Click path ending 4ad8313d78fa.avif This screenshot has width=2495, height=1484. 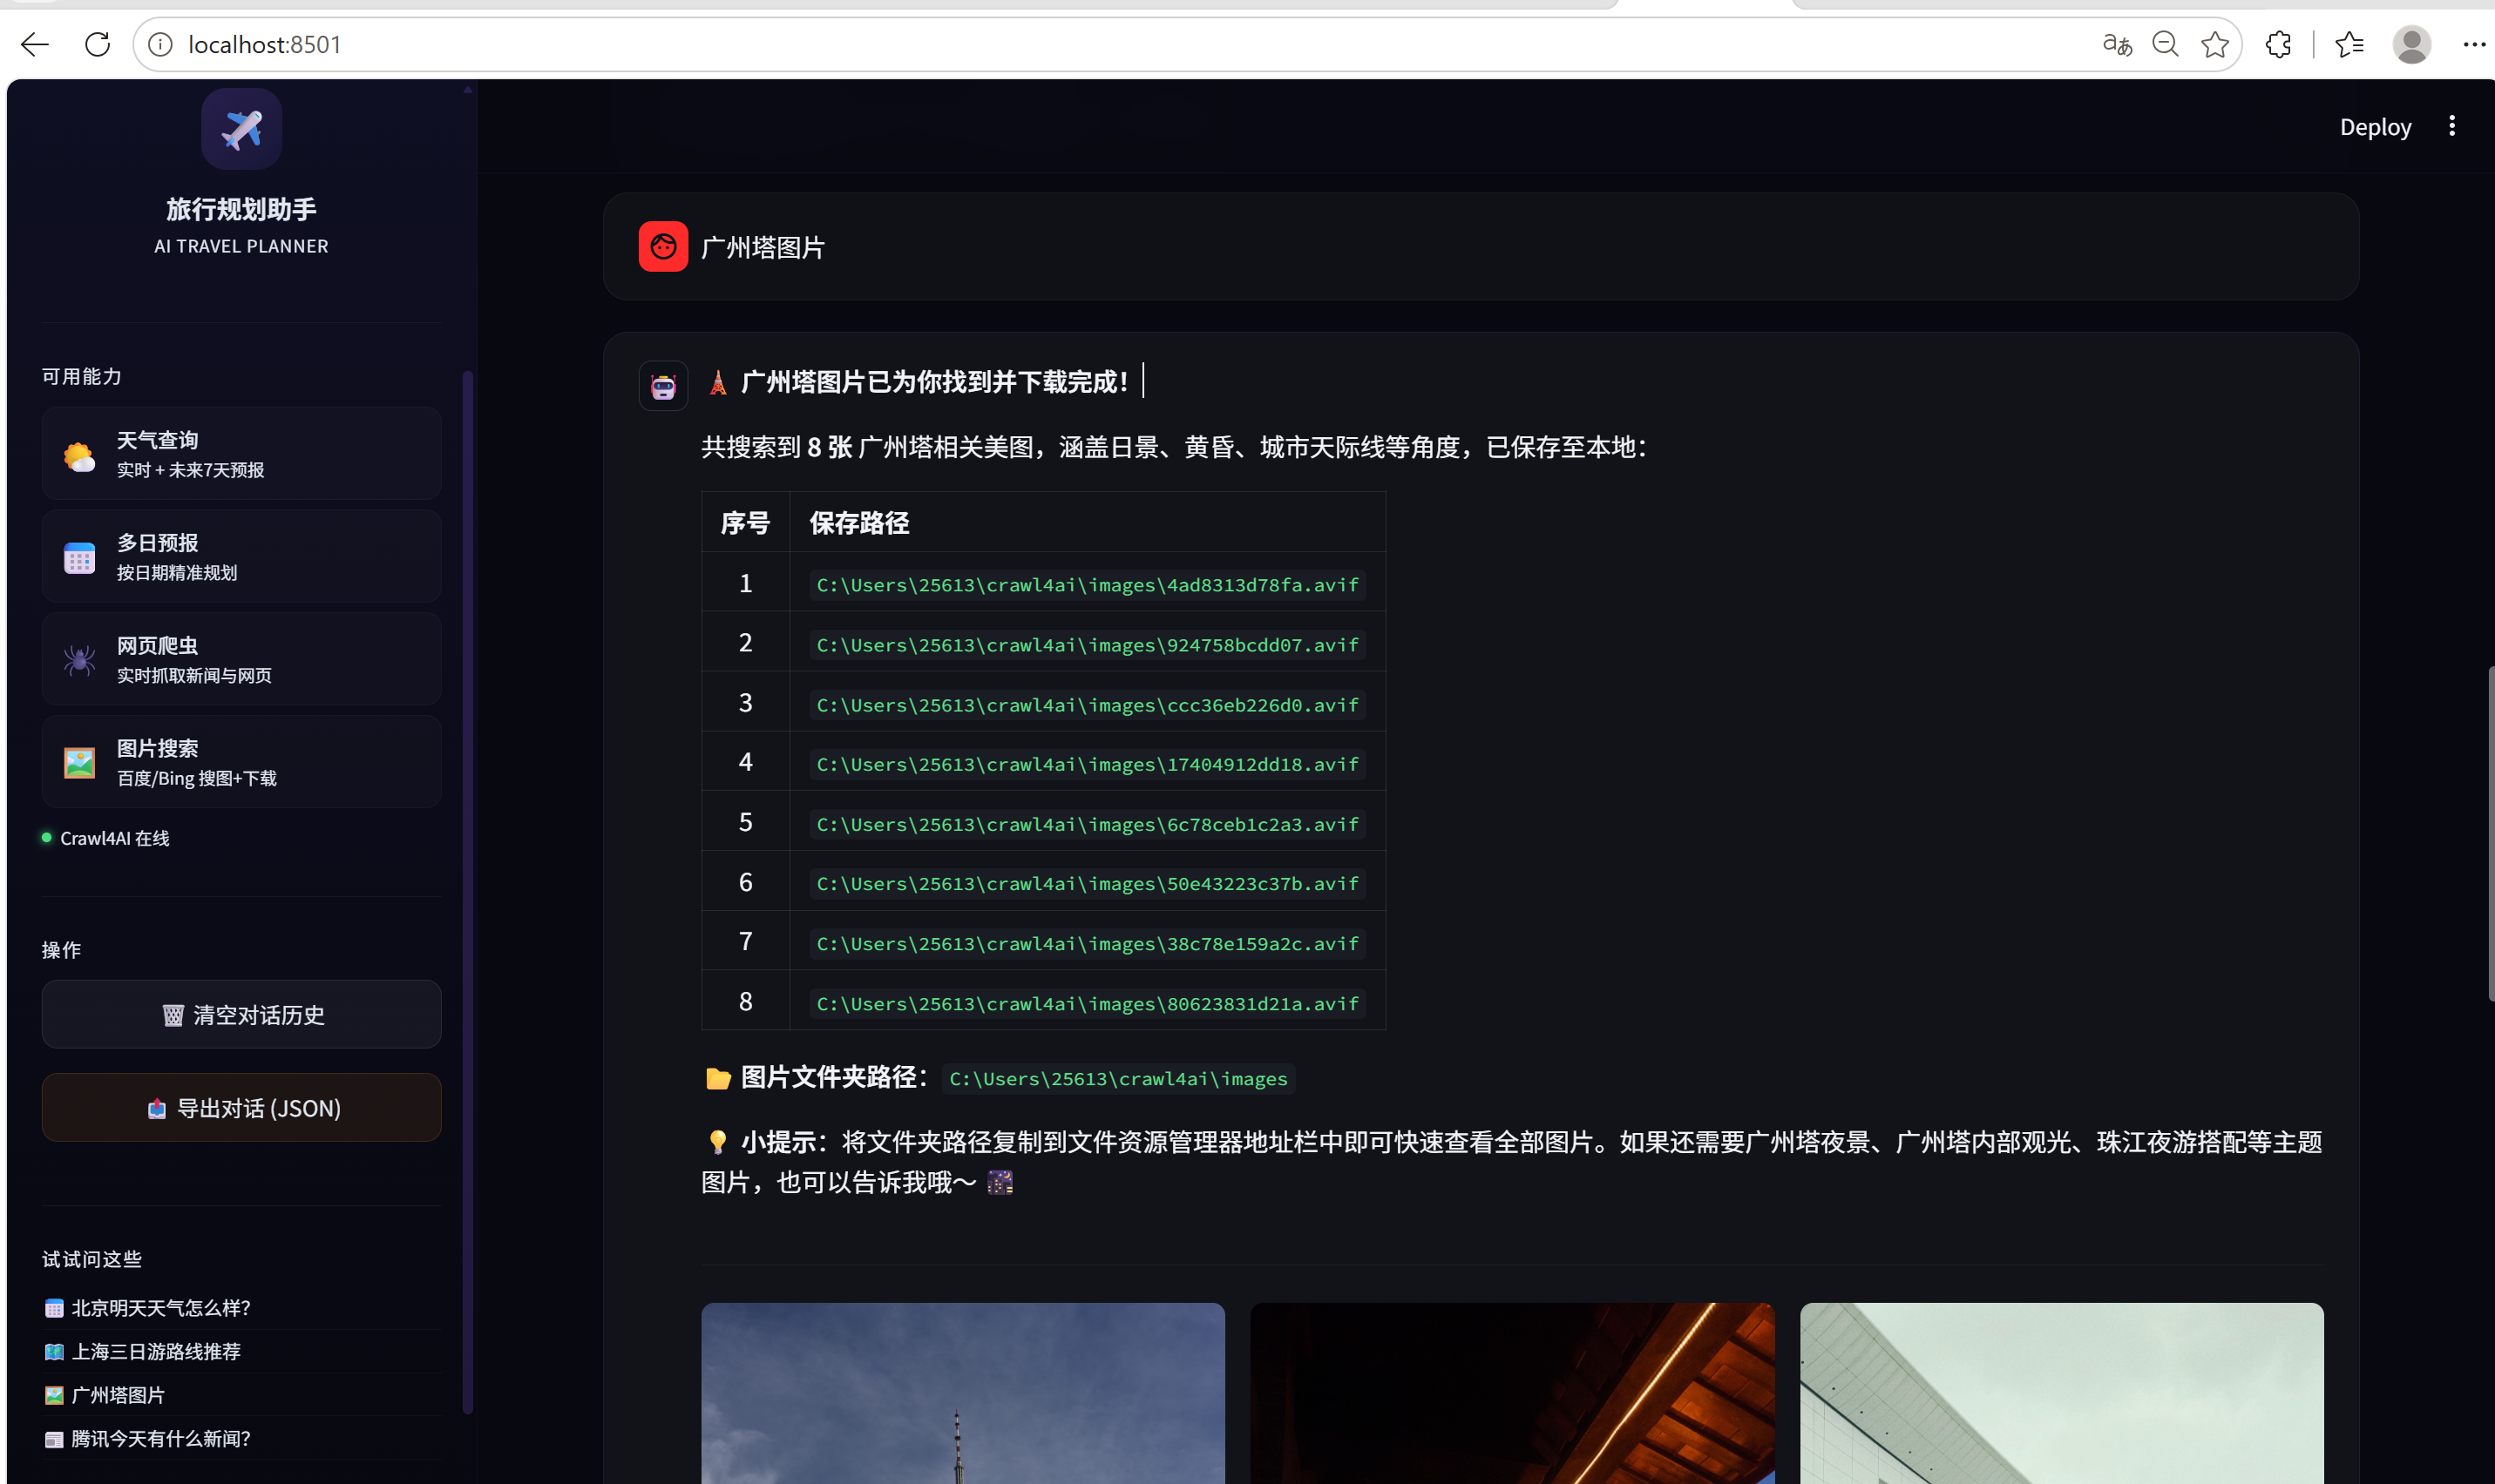(1088, 585)
